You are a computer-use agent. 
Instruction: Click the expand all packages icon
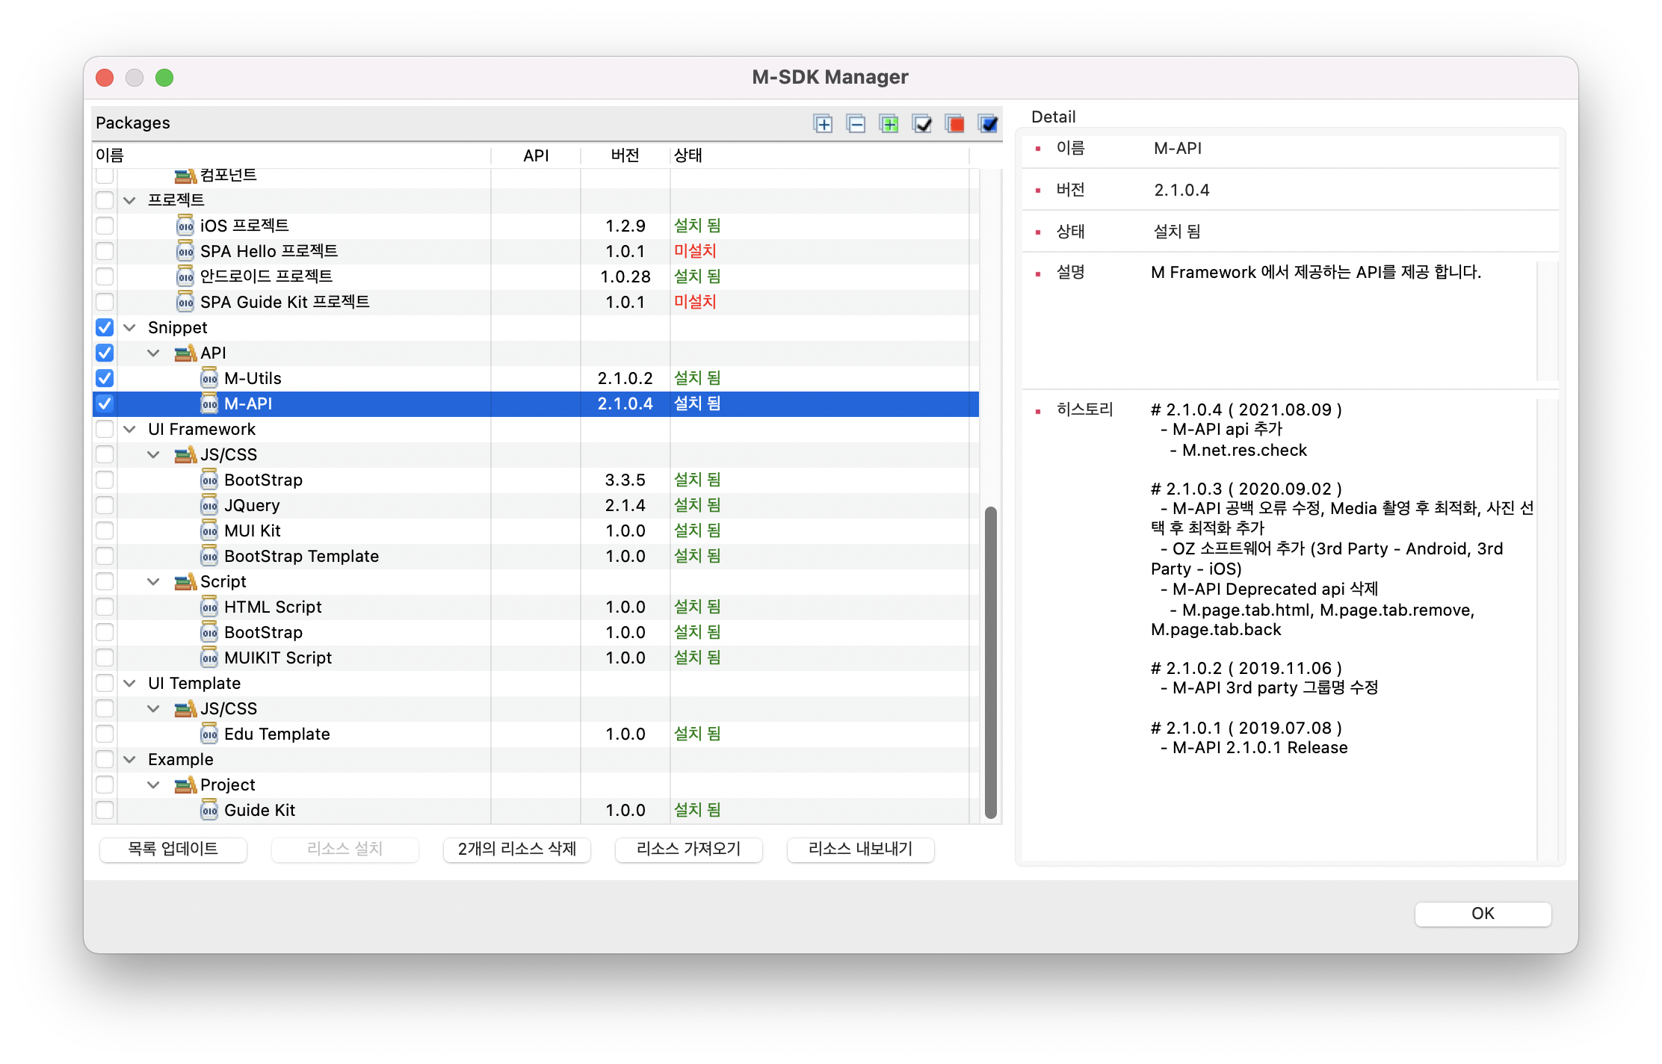pyautogui.click(x=823, y=124)
